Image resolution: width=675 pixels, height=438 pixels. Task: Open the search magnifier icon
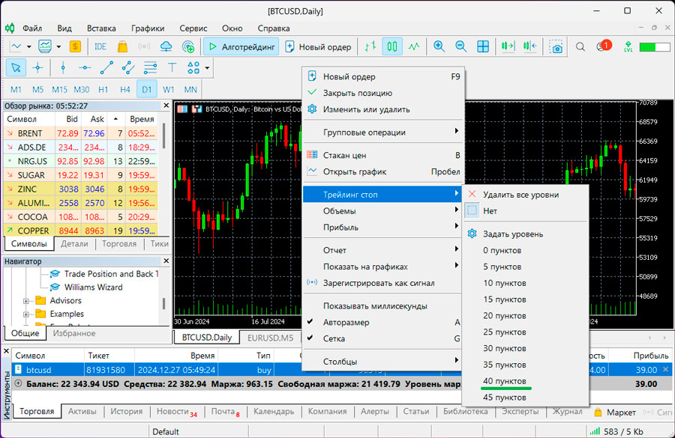(580, 46)
